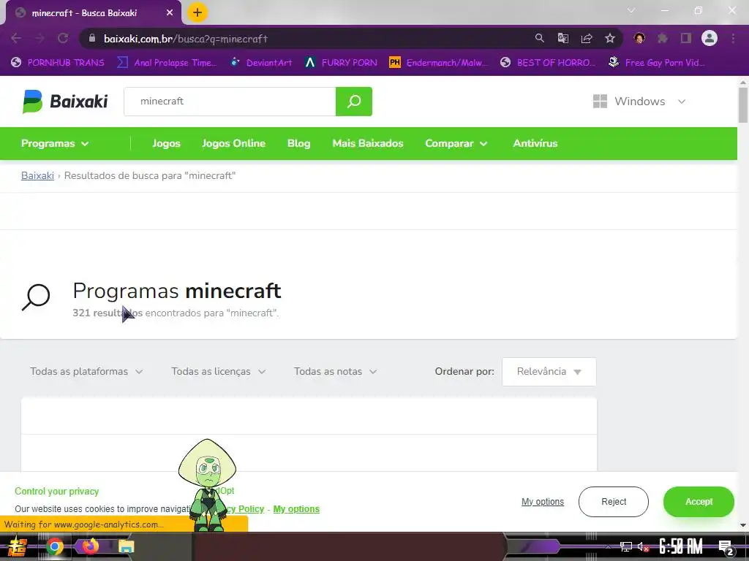
Task: Click the Chrome taskbar icon
Action: click(x=54, y=546)
